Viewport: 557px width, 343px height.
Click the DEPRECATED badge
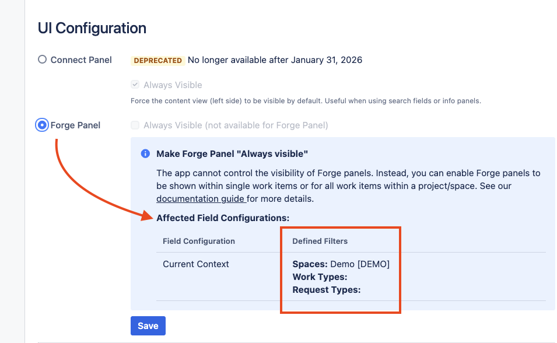click(157, 60)
